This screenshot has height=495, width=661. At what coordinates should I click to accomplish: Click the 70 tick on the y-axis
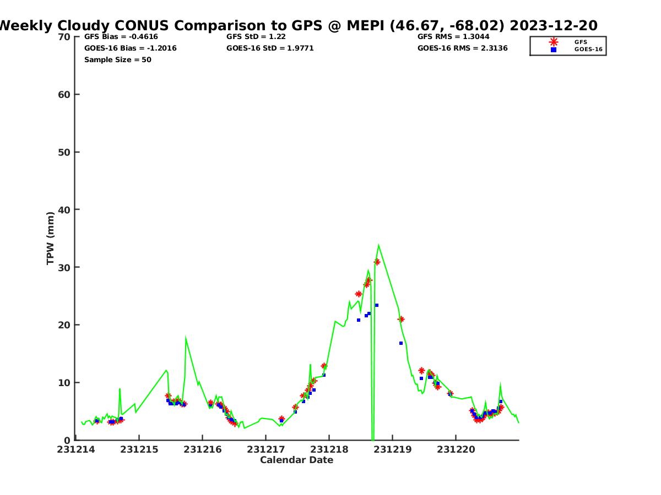point(64,37)
